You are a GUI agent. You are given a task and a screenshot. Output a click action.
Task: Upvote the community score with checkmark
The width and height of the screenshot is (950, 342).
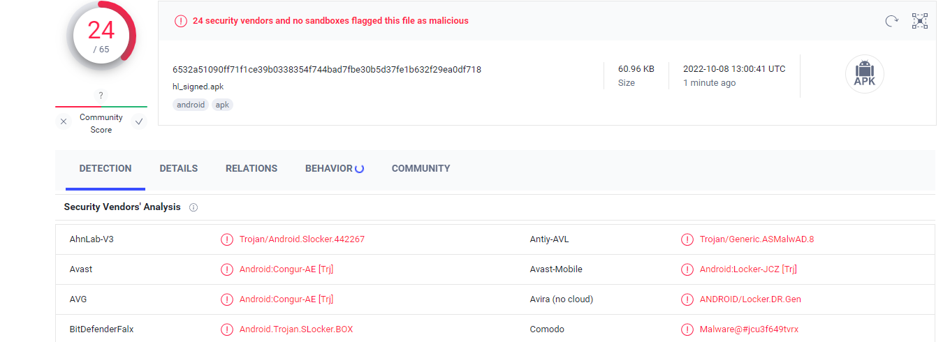click(139, 121)
